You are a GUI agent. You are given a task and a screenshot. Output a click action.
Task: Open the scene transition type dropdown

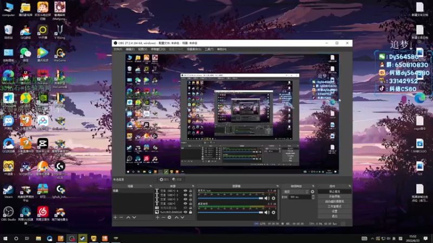[295, 192]
